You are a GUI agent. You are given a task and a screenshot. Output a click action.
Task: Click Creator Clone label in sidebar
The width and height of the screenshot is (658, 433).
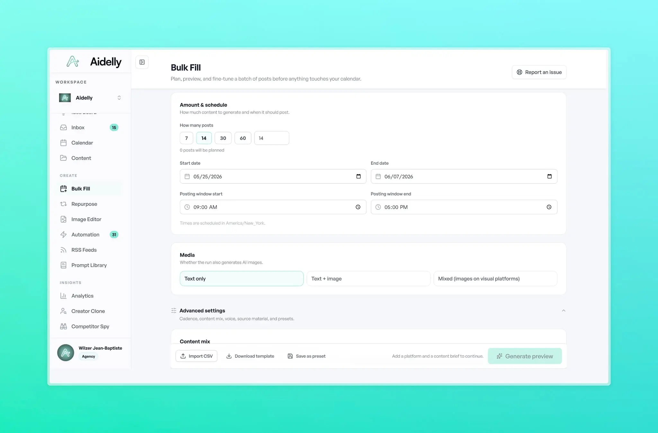tap(88, 311)
